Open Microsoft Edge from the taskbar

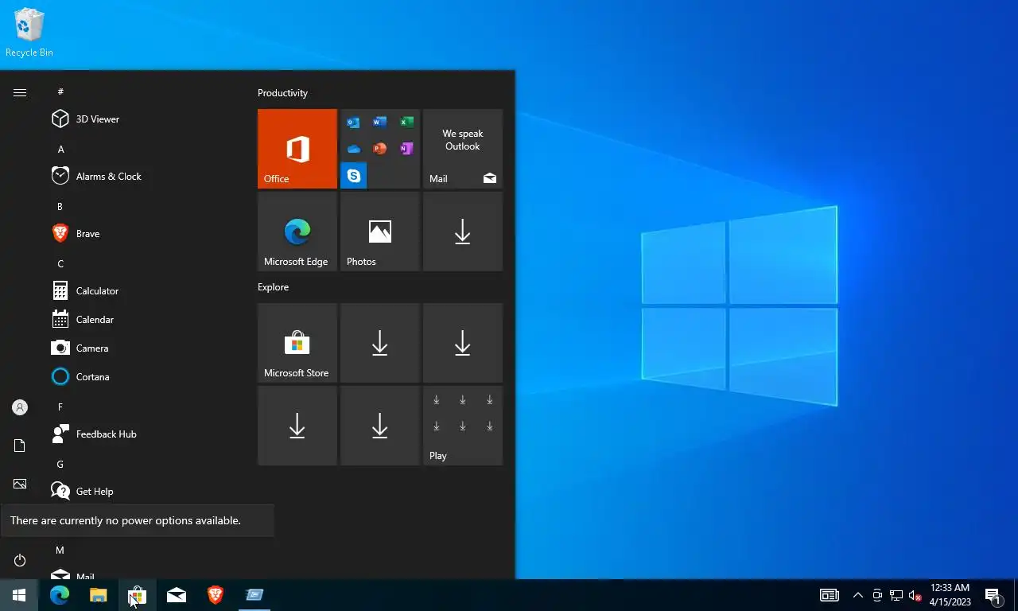[60, 595]
